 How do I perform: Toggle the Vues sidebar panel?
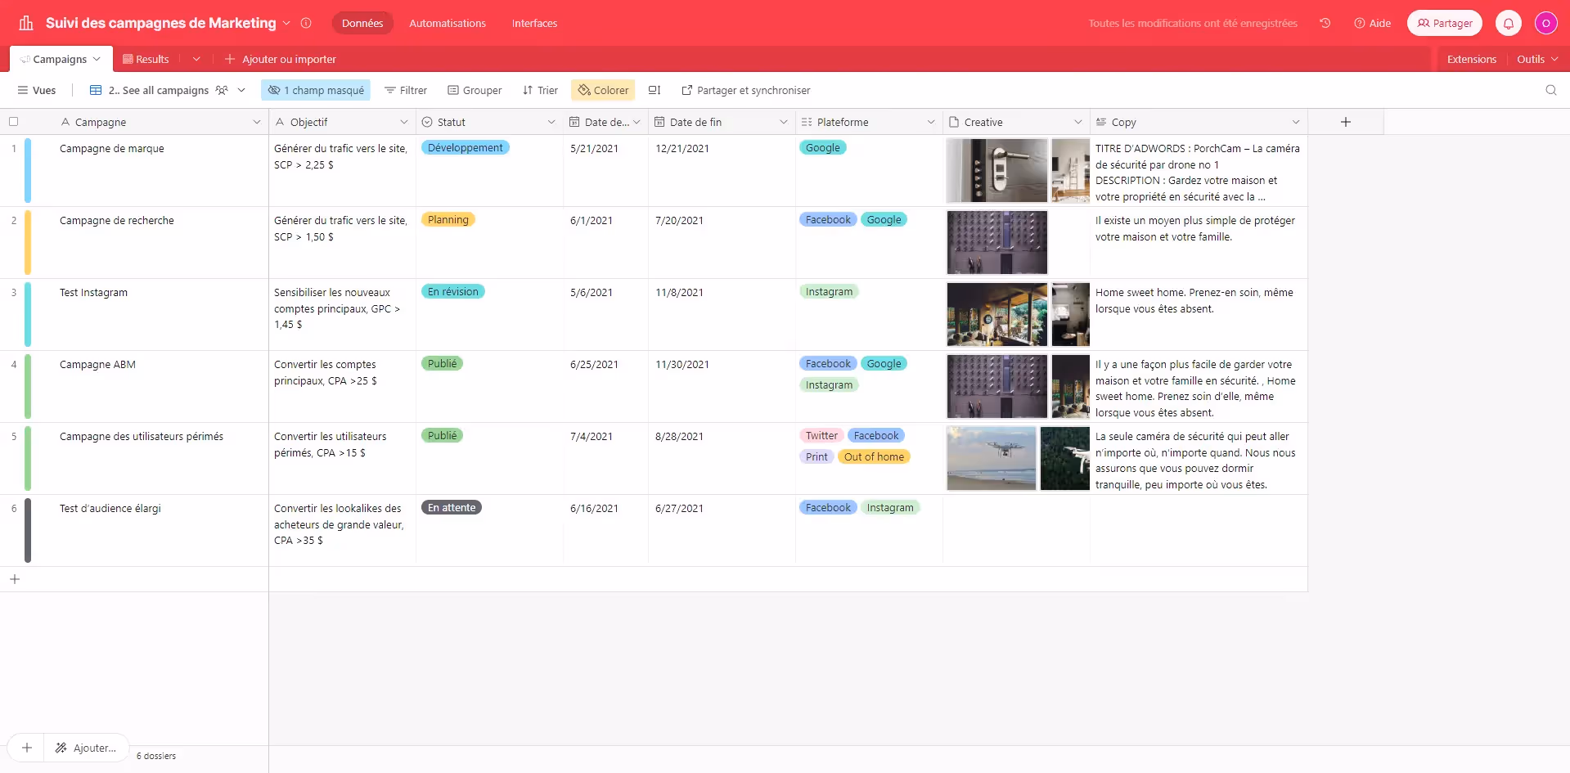pyautogui.click(x=37, y=90)
